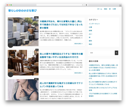Viewport: 127px width, 108px height.
Task: Open recent post 故人の薬や介護用品 in sidebar
Action: (103, 76)
